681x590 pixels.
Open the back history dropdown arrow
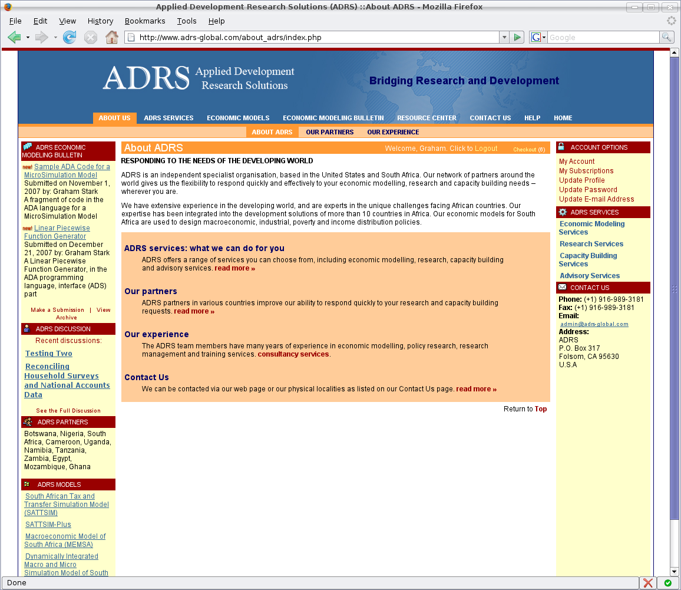tap(28, 38)
